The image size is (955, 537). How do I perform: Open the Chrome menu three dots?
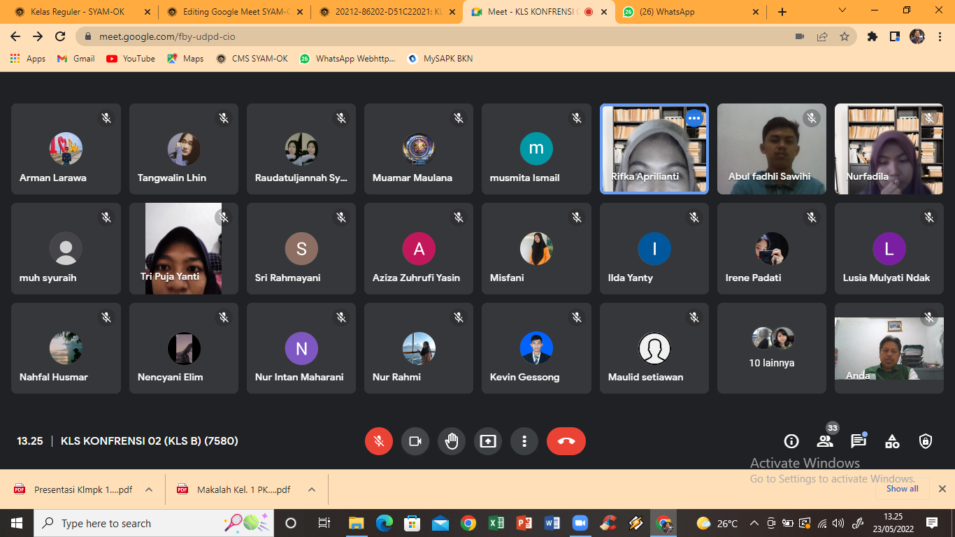click(939, 36)
